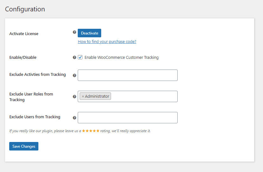Click help icon next to Enable/Disable

(x=75, y=58)
